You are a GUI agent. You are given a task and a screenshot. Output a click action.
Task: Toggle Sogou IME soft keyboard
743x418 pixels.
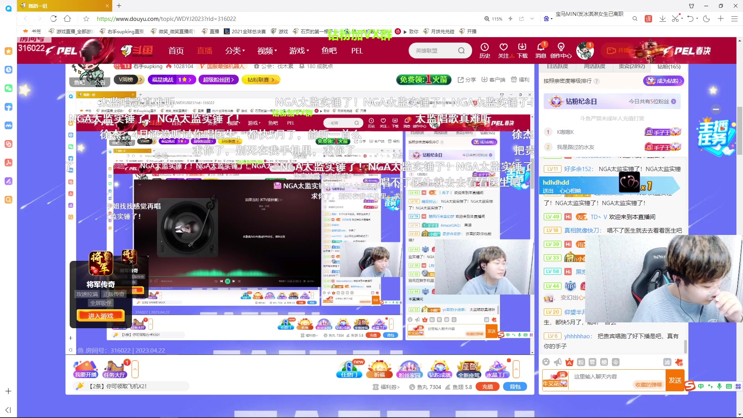pos(729,386)
